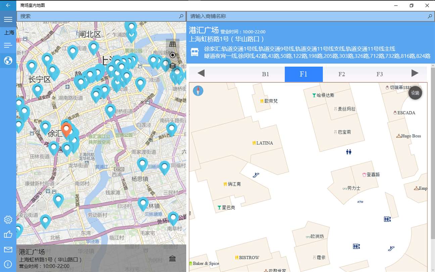Switch to floor F2
This screenshot has height=272, width=435.
point(342,74)
